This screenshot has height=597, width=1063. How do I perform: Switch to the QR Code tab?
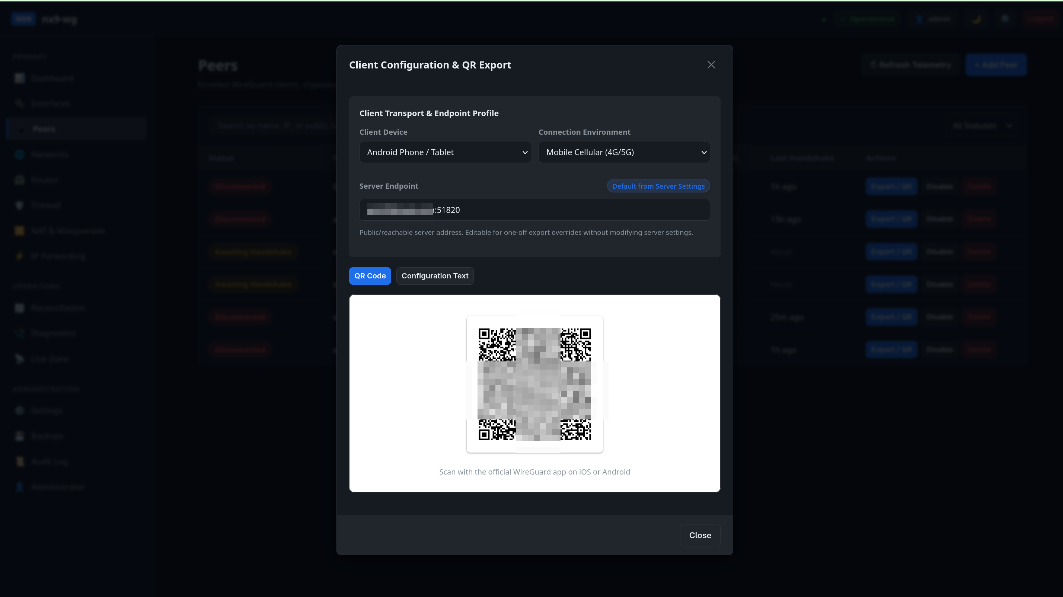point(370,276)
